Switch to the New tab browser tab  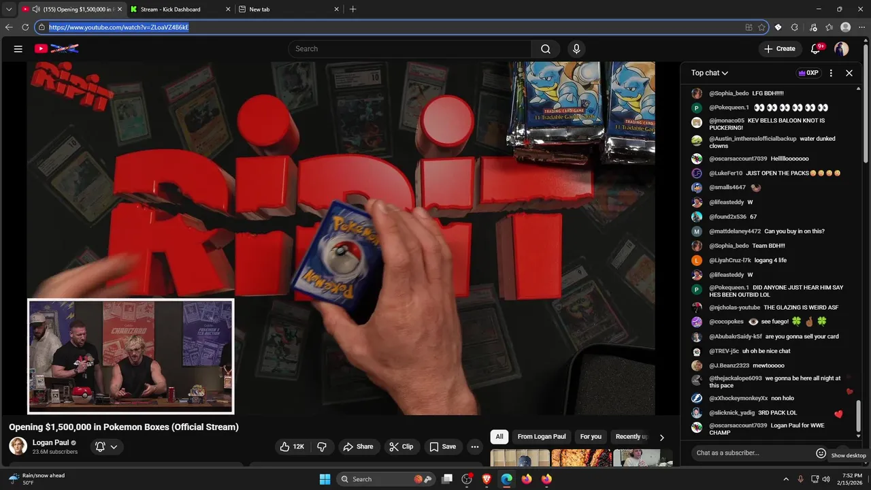288,9
